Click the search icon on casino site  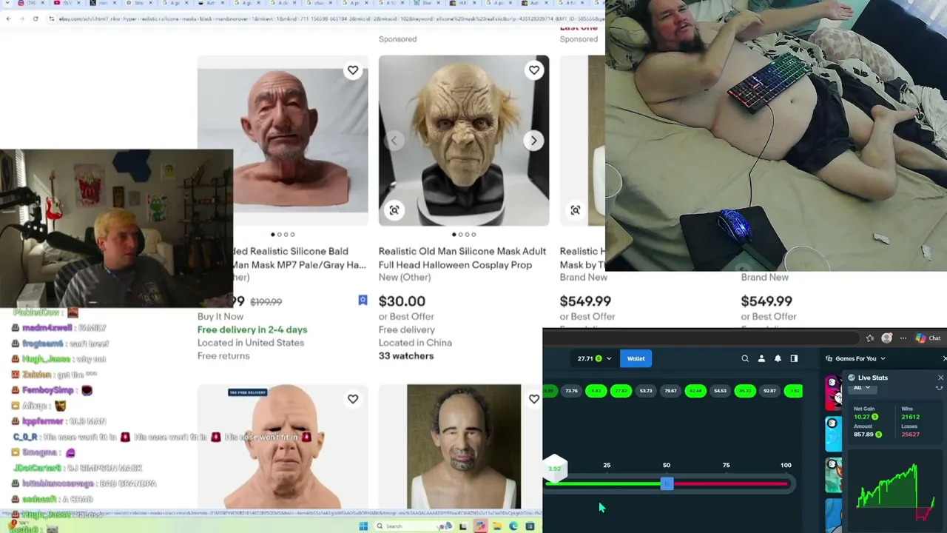(x=745, y=358)
